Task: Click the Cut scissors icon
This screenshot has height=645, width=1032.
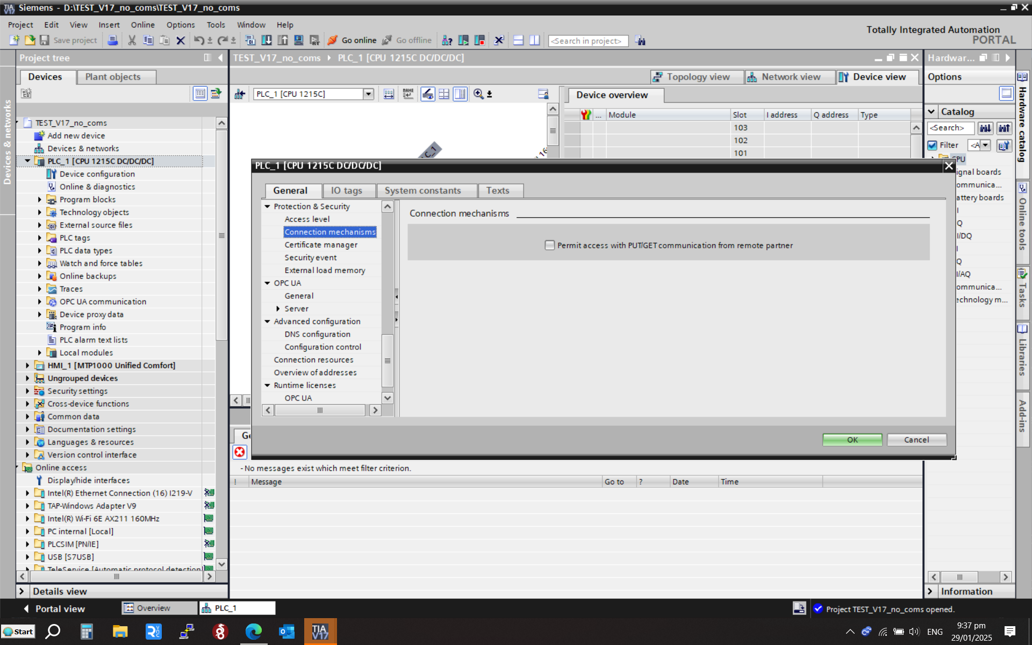Action: pyautogui.click(x=132, y=40)
